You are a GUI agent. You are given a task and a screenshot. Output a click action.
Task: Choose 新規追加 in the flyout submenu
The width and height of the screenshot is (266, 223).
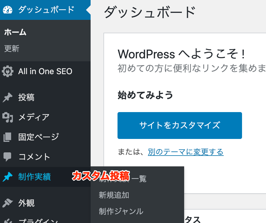114,195
